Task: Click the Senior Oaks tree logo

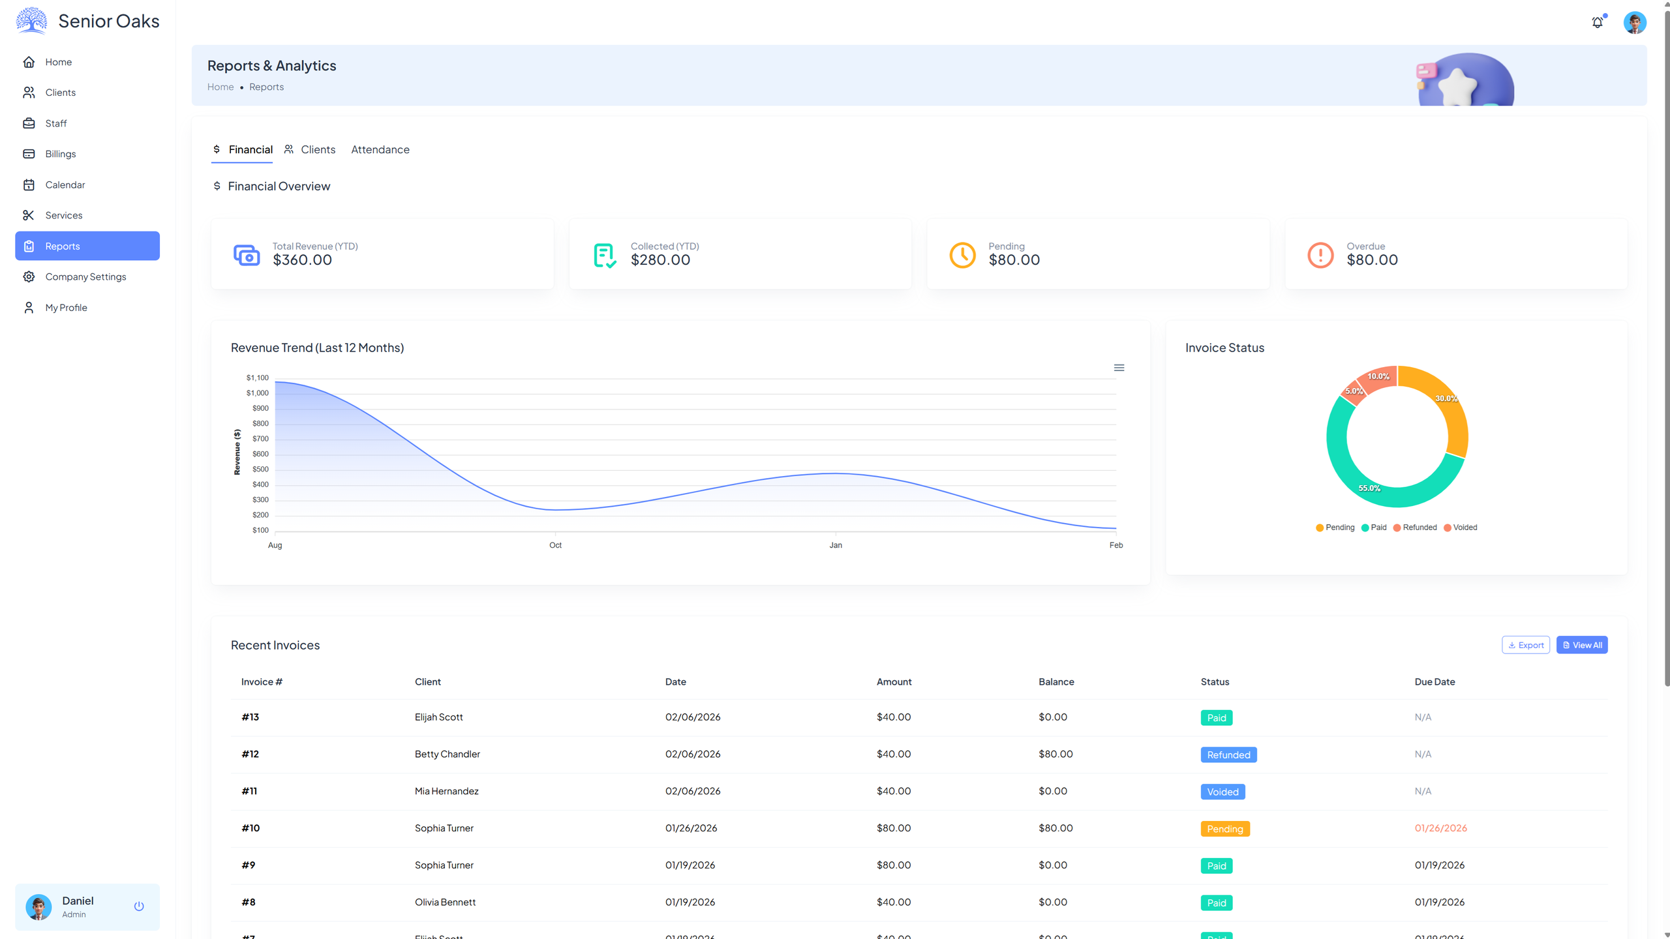Action: pos(31,21)
